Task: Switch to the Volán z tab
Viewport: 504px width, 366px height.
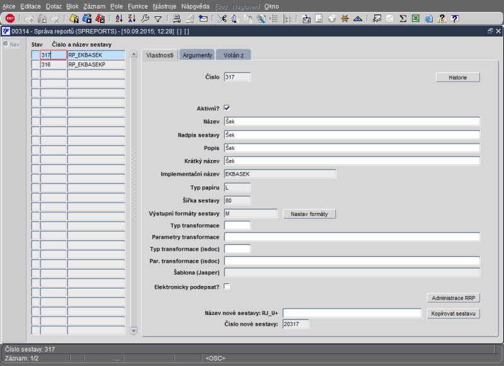Action: point(234,55)
